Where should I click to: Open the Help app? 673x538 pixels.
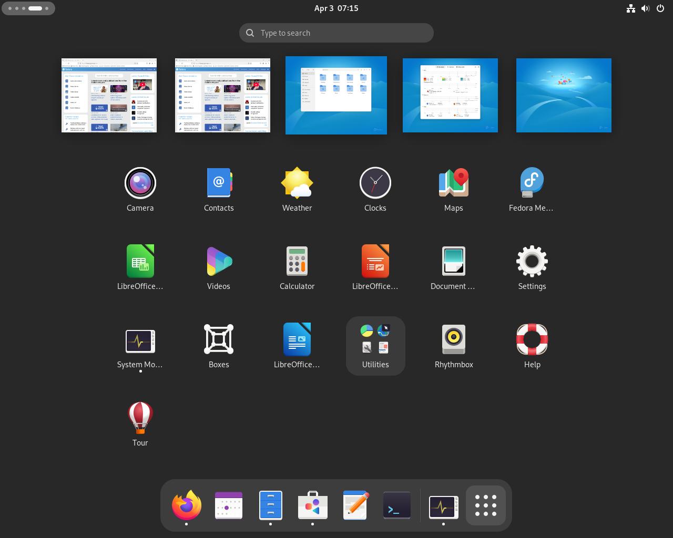[532, 346]
